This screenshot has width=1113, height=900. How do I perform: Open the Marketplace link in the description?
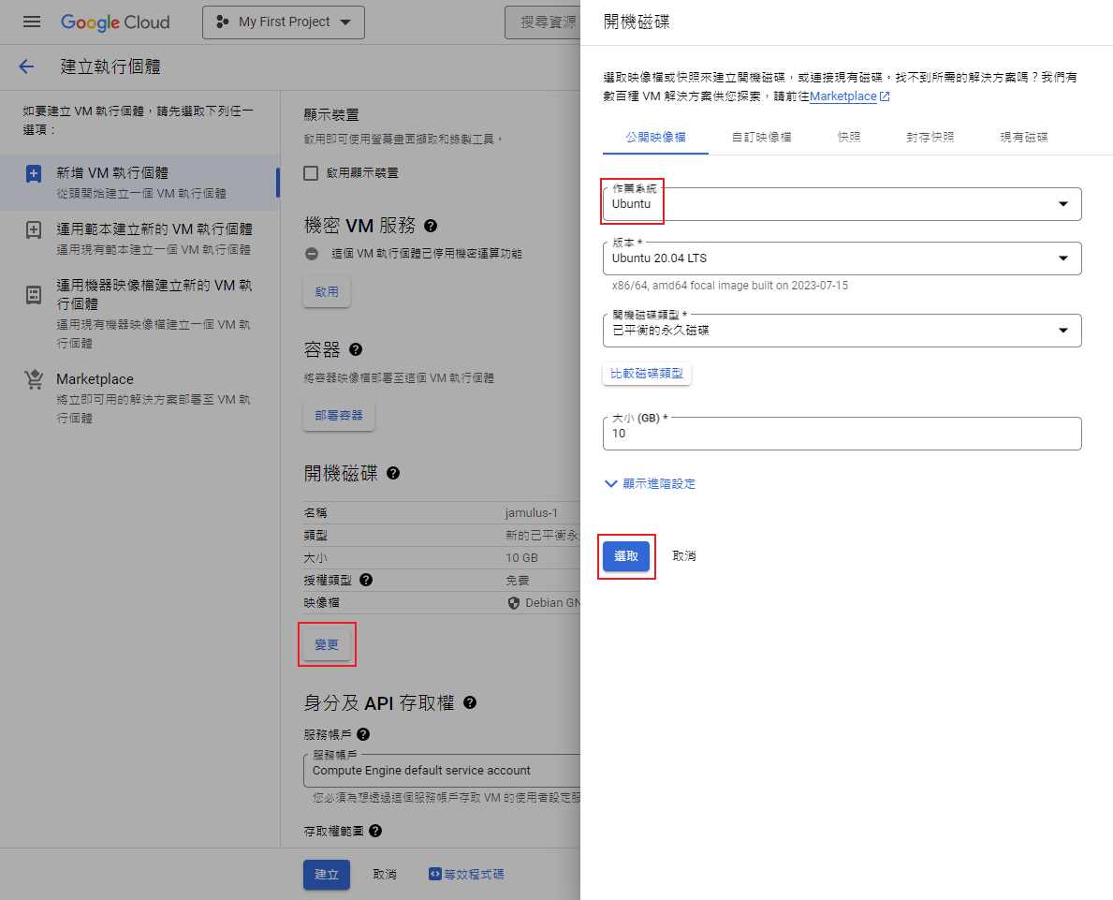(x=843, y=96)
